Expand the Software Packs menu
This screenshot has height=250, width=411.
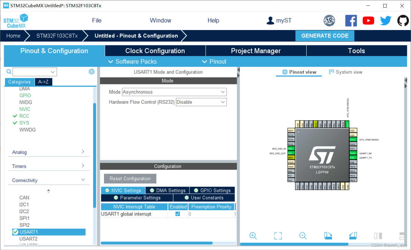point(132,61)
